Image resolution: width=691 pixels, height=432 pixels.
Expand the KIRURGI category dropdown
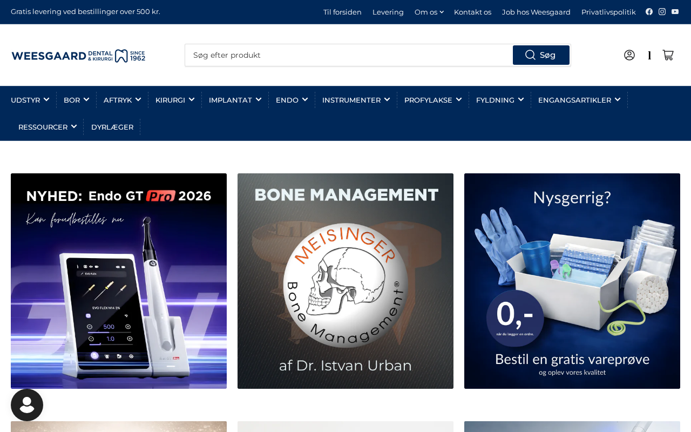[x=174, y=100]
